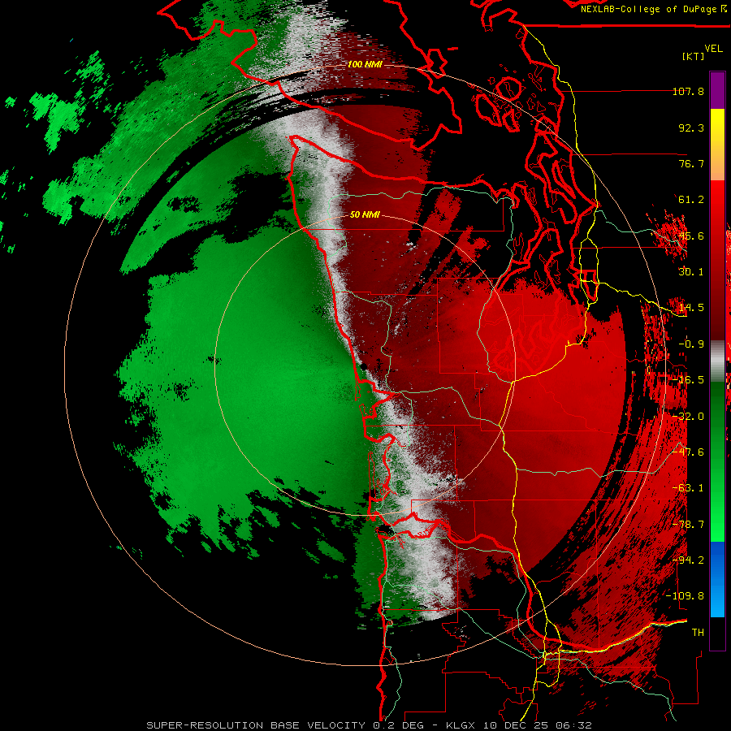
Task: Click the 76.7 legend value
Action: [x=691, y=163]
